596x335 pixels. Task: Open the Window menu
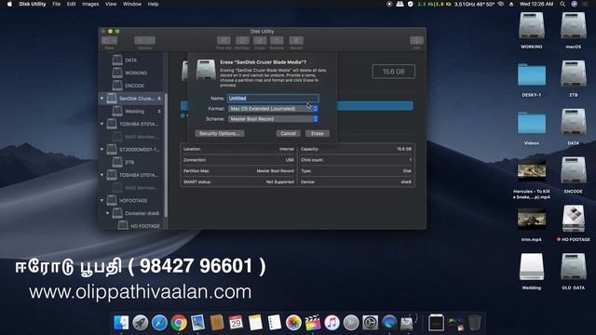[x=132, y=4]
